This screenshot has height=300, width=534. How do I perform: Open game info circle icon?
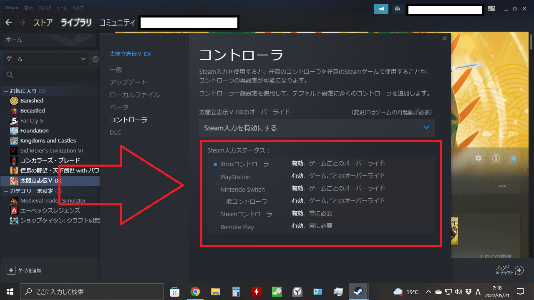click(x=496, y=158)
